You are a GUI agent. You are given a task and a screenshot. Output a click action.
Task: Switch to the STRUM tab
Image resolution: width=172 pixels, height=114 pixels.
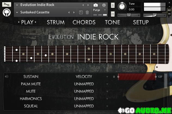pos(56,22)
